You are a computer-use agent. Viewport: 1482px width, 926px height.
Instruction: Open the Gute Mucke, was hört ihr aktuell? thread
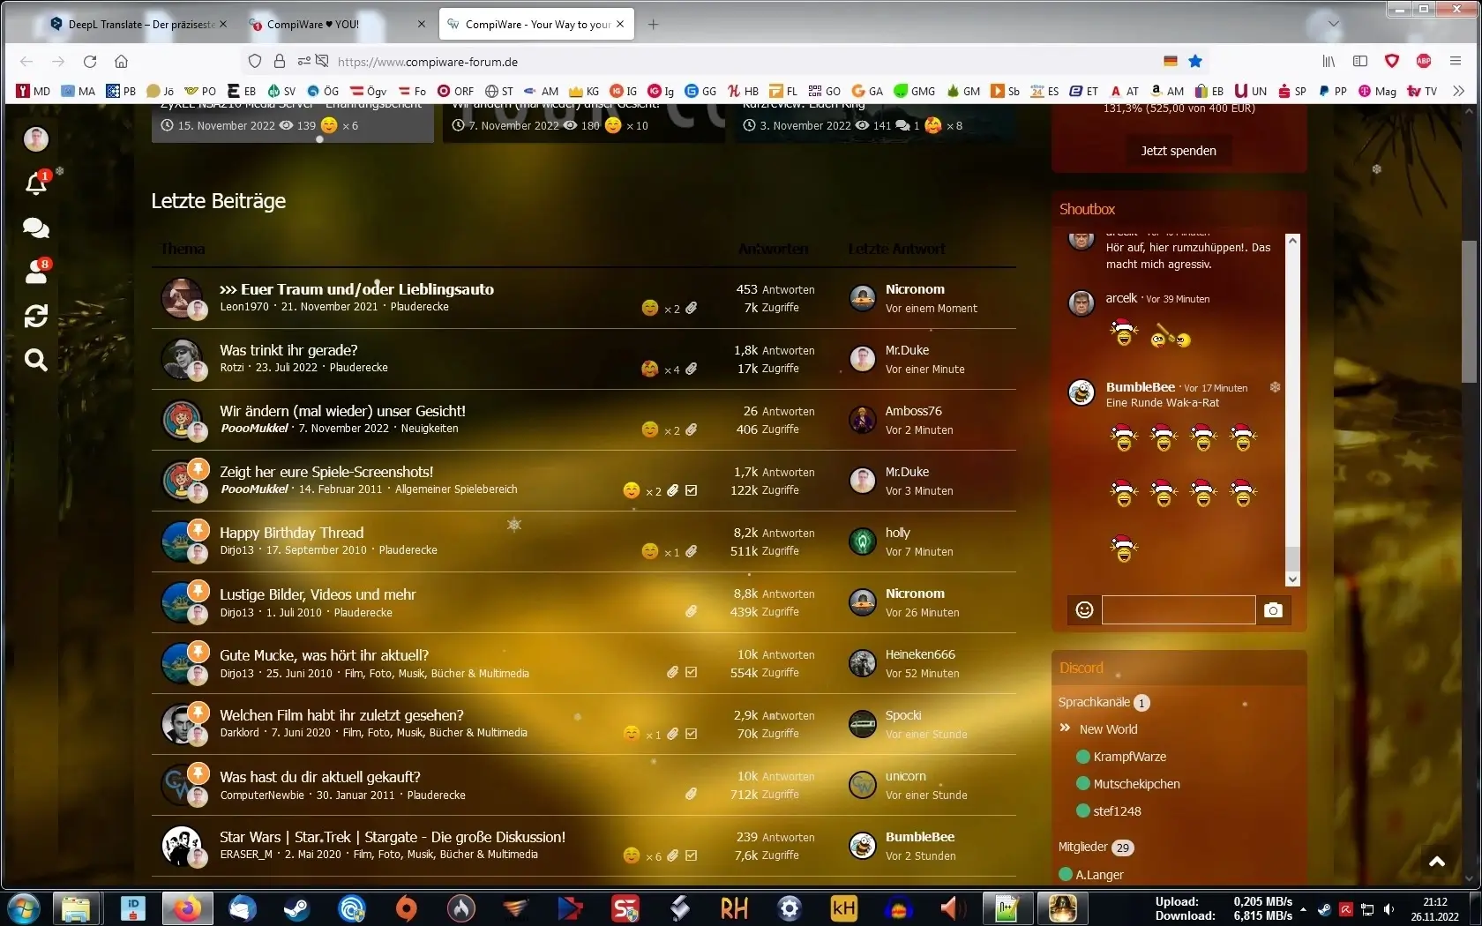pyautogui.click(x=324, y=655)
